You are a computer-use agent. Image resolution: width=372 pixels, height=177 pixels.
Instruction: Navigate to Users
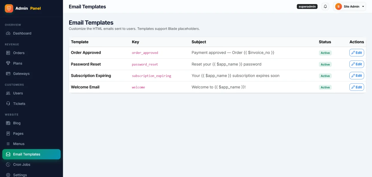pyautogui.click(x=31, y=93)
